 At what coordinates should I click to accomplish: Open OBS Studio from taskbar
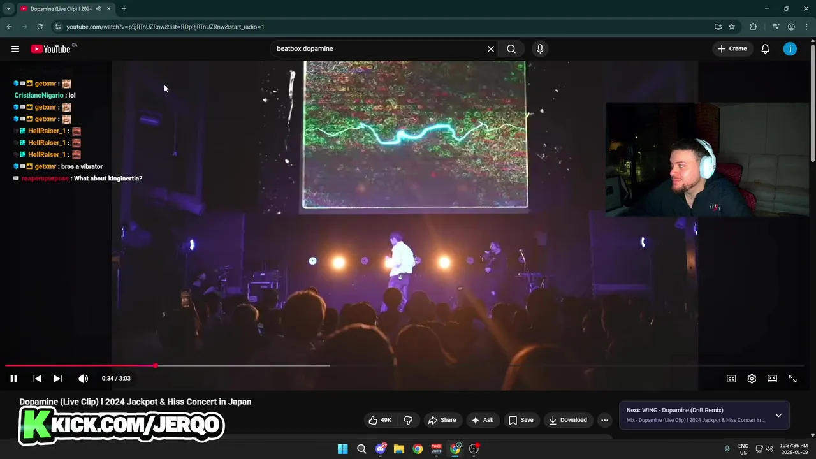point(474,449)
